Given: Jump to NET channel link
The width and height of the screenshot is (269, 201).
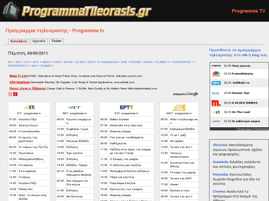Looking at the screenshot, I should tap(19, 62).
